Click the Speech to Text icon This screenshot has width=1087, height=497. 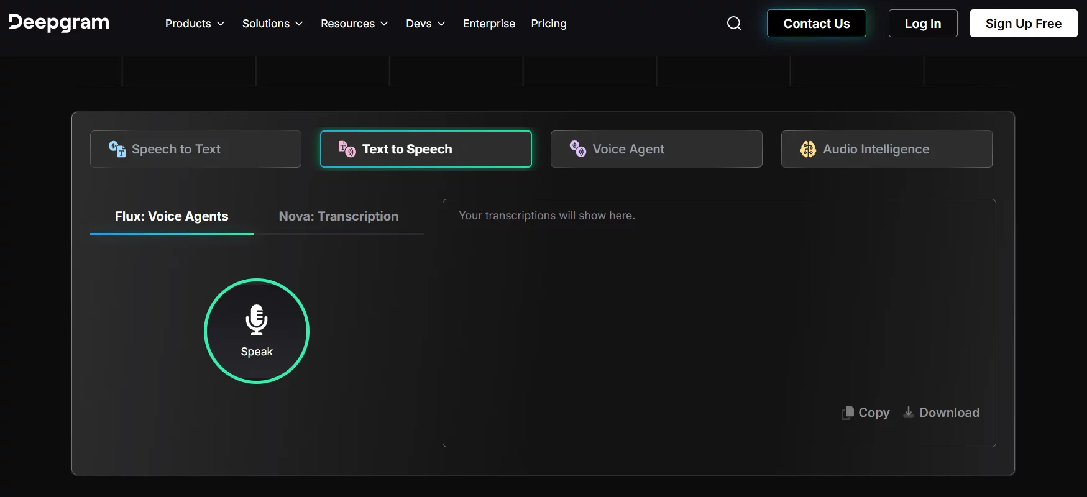117,149
